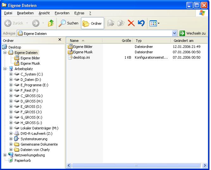
Task: Open the address bar dropdown
Action: [x=174, y=33]
